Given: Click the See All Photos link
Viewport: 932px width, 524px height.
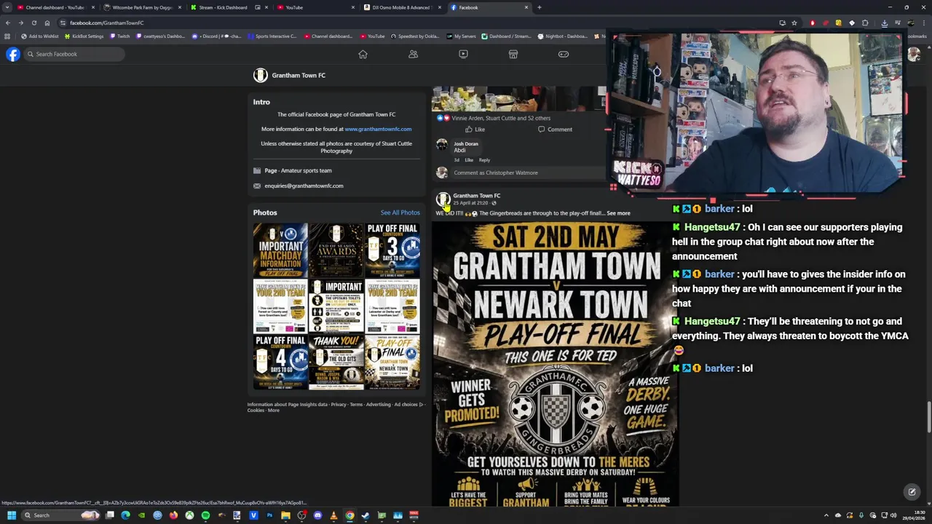Looking at the screenshot, I should (x=400, y=213).
